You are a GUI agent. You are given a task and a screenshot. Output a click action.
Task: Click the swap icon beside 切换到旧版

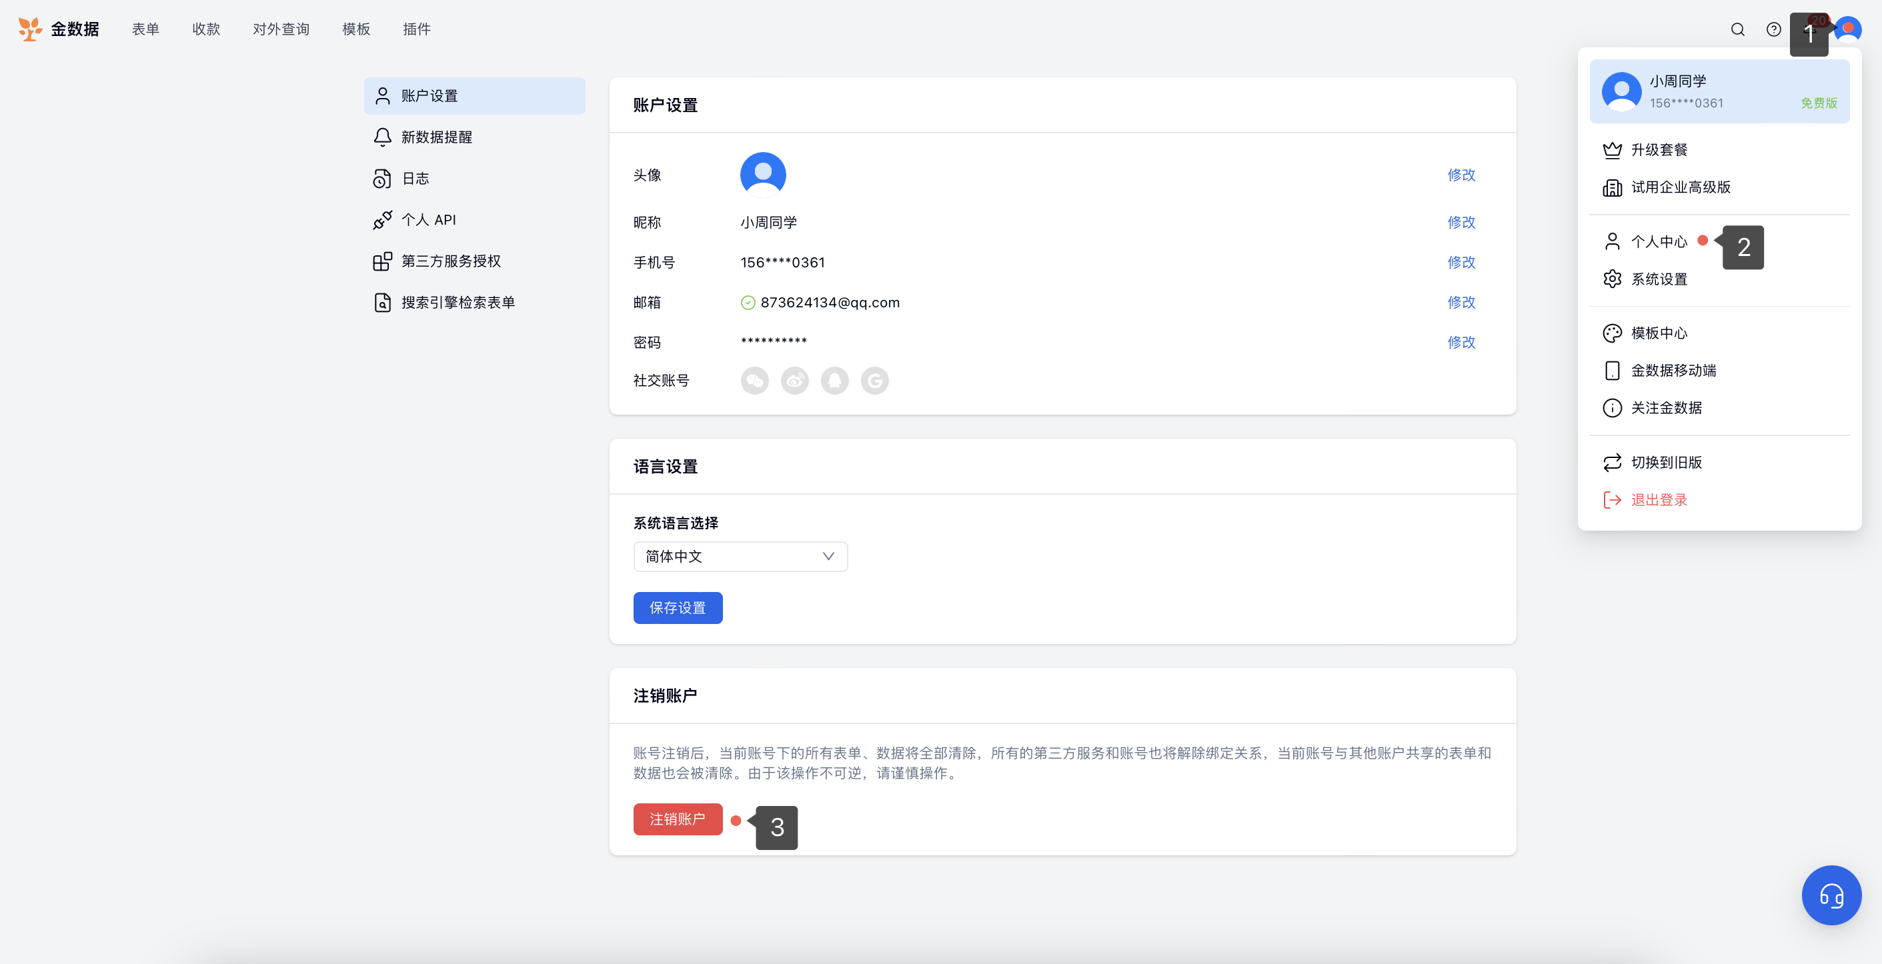coord(1613,462)
